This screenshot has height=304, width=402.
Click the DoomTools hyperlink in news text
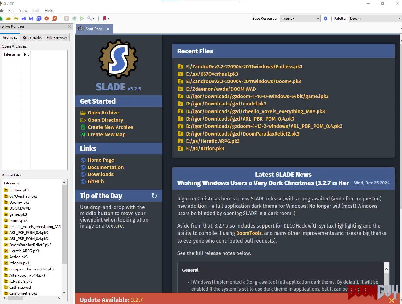[249, 233]
